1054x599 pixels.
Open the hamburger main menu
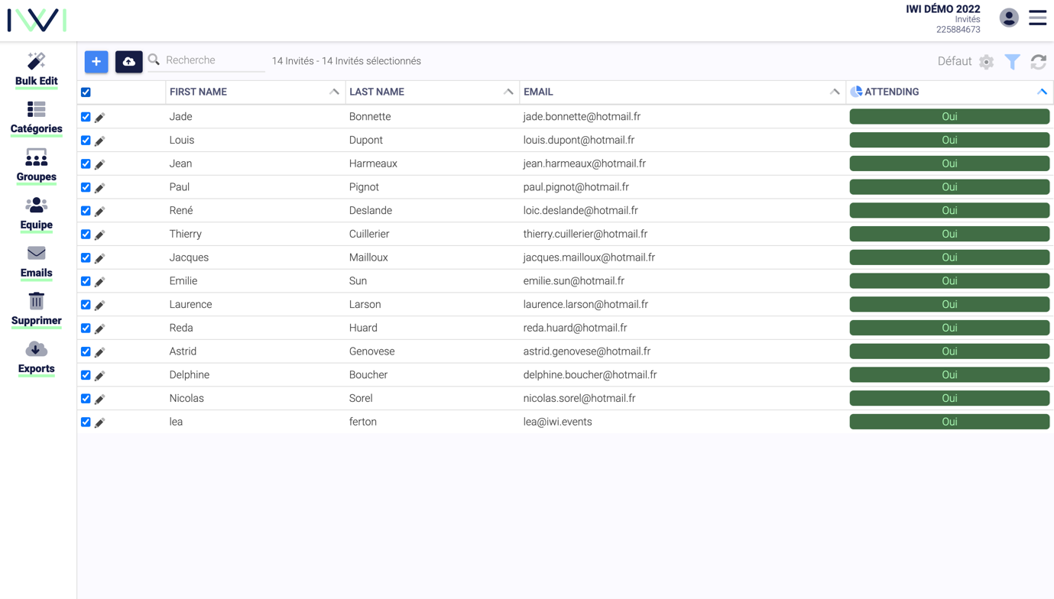pos(1037,18)
